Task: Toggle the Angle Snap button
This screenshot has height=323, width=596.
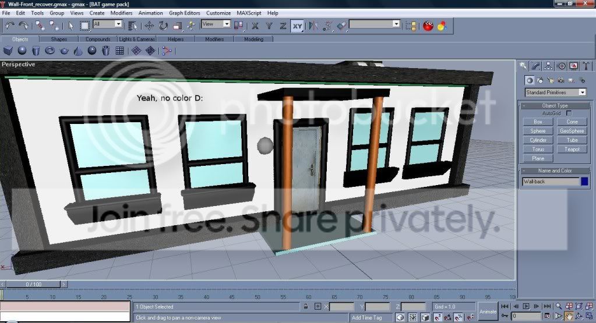Action: pos(448,317)
